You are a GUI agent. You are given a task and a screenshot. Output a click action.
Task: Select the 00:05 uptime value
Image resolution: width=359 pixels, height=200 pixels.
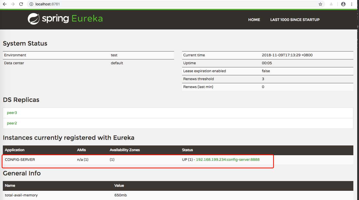pos(267,63)
